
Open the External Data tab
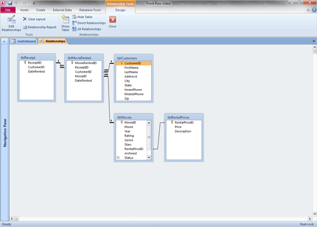pyautogui.click(x=62, y=10)
